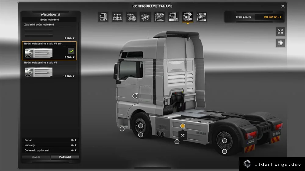Click the Náhrady refunds row
The height and width of the screenshot is (171, 305).
pyautogui.click(x=50, y=145)
